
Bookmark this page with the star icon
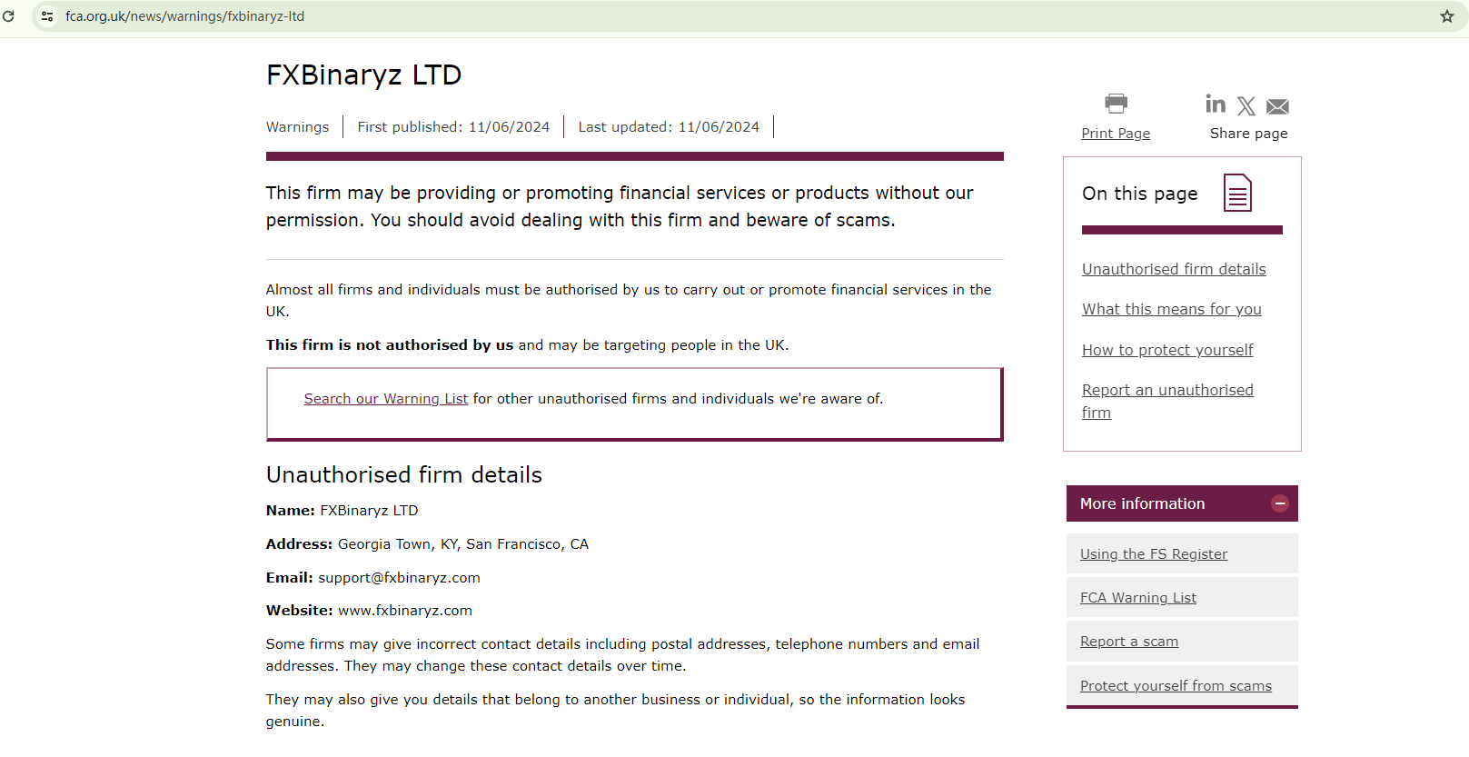[x=1447, y=16]
